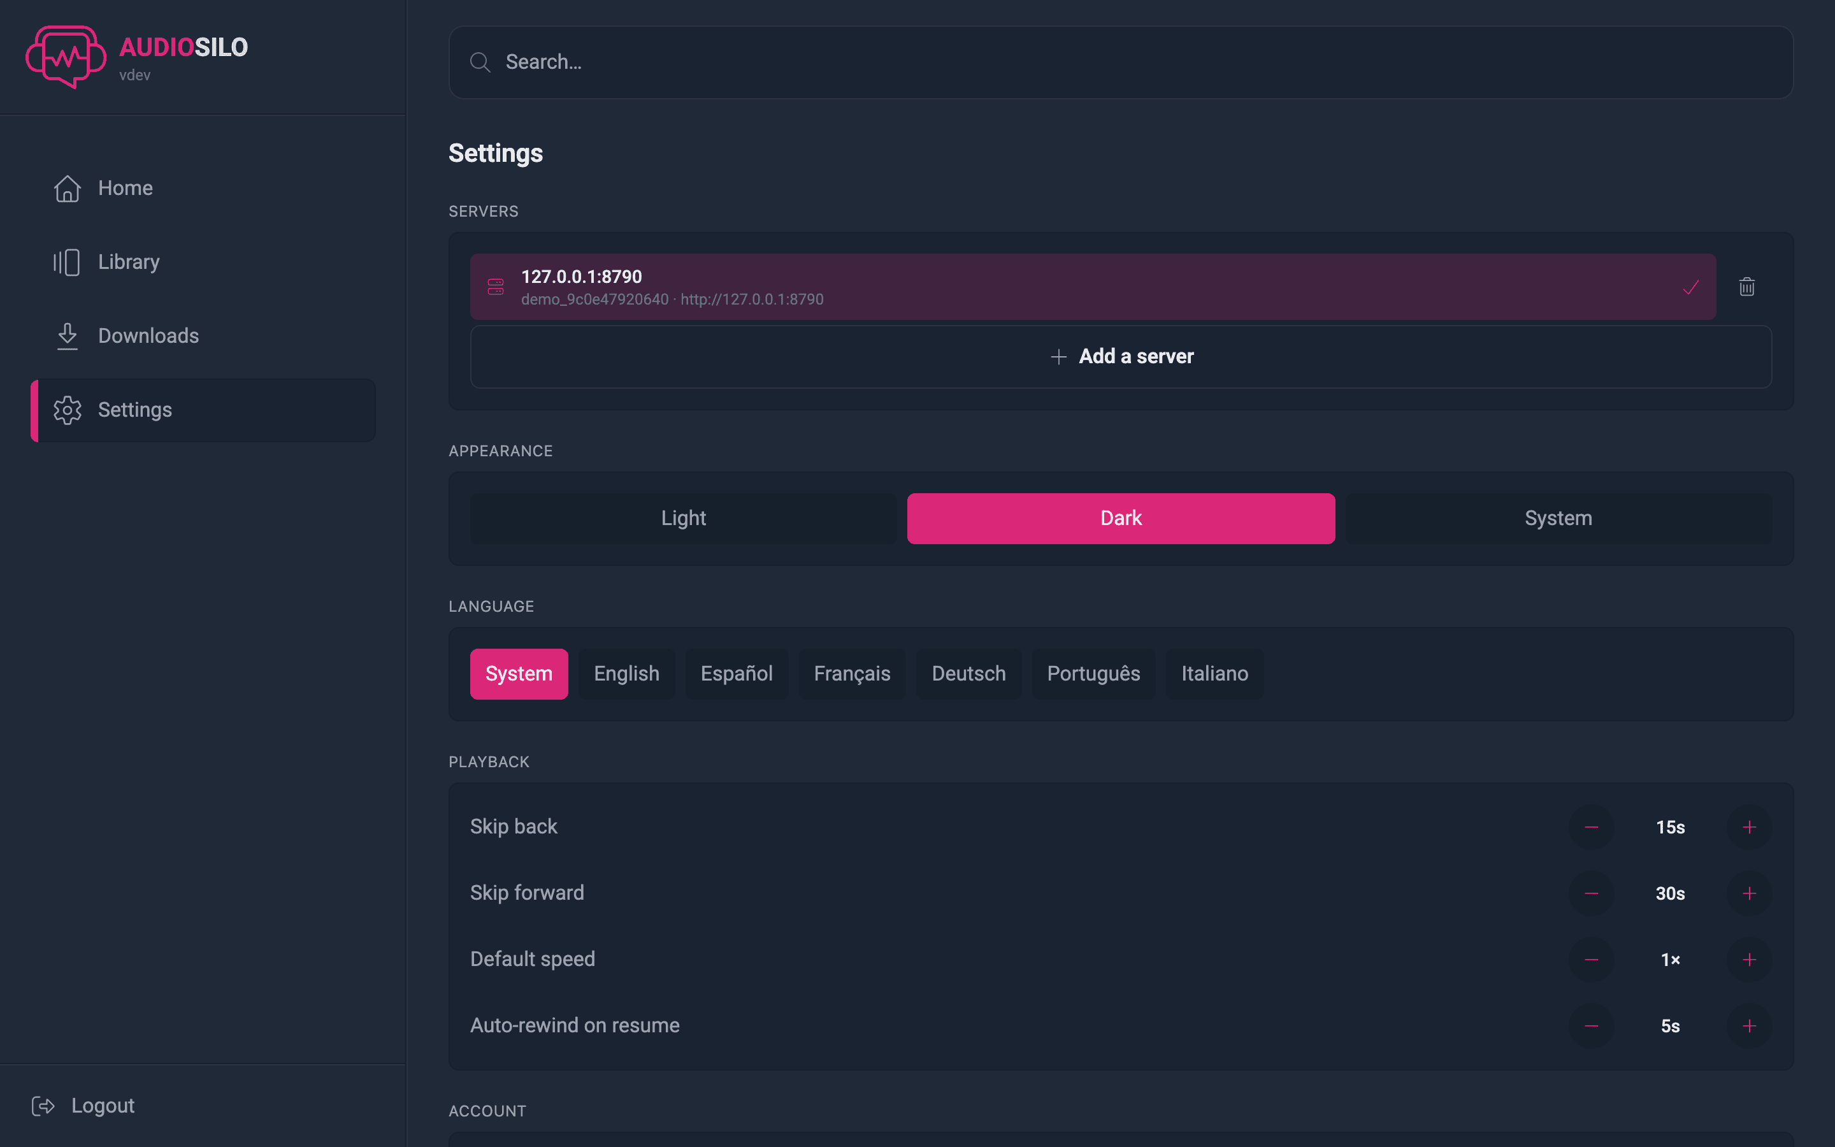Click the Settings gear icon
Image resolution: width=1835 pixels, height=1147 pixels.
[68, 410]
